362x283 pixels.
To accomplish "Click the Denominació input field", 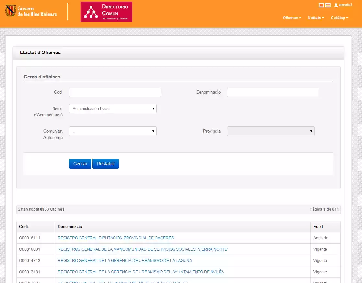I will pyautogui.click(x=273, y=92).
